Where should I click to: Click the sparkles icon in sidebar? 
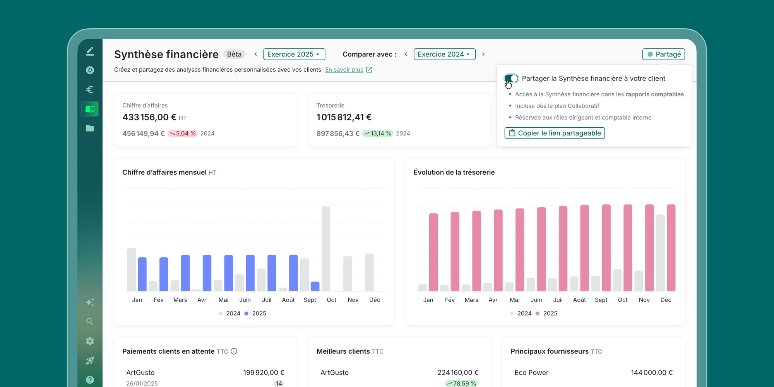(x=90, y=302)
